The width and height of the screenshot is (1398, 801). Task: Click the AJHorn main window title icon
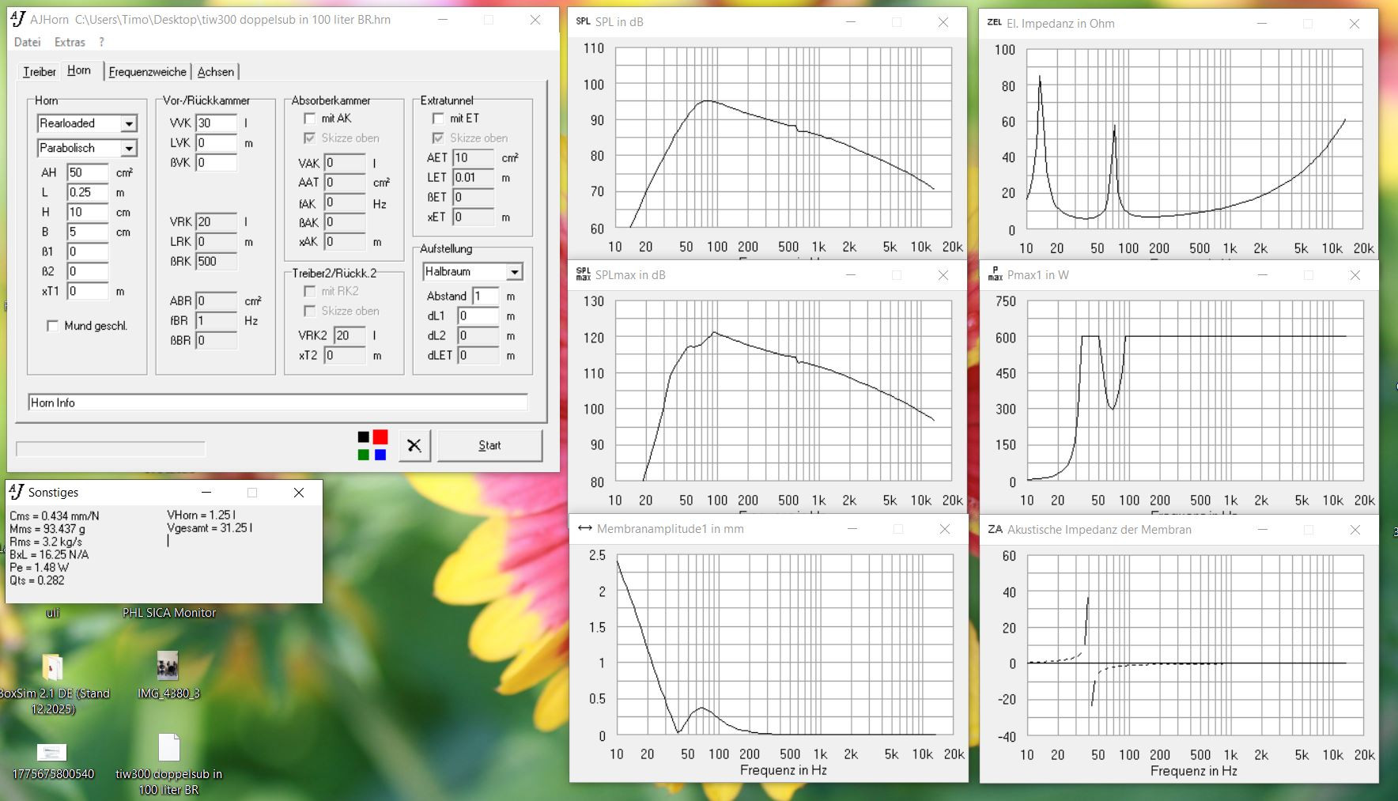[x=17, y=20]
